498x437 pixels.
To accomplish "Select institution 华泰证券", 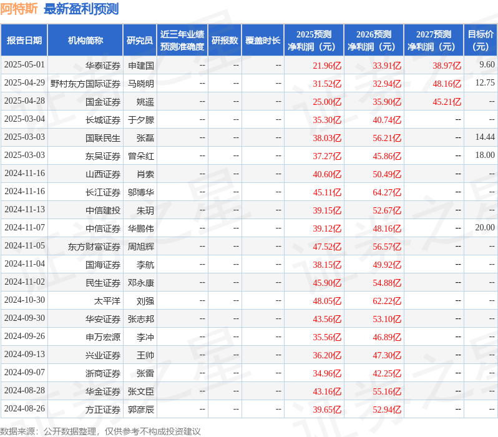I will [x=103, y=66].
